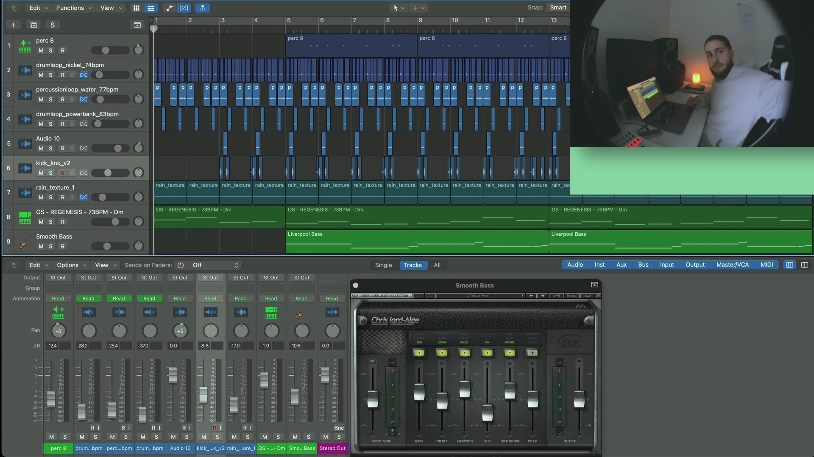
Task: Click the narrow channel strips icon
Action: click(x=789, y=265)
